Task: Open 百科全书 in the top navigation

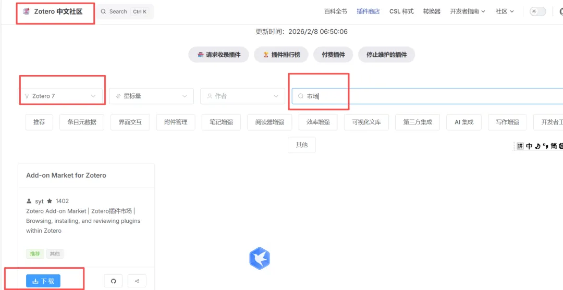Action: [335, 11]
